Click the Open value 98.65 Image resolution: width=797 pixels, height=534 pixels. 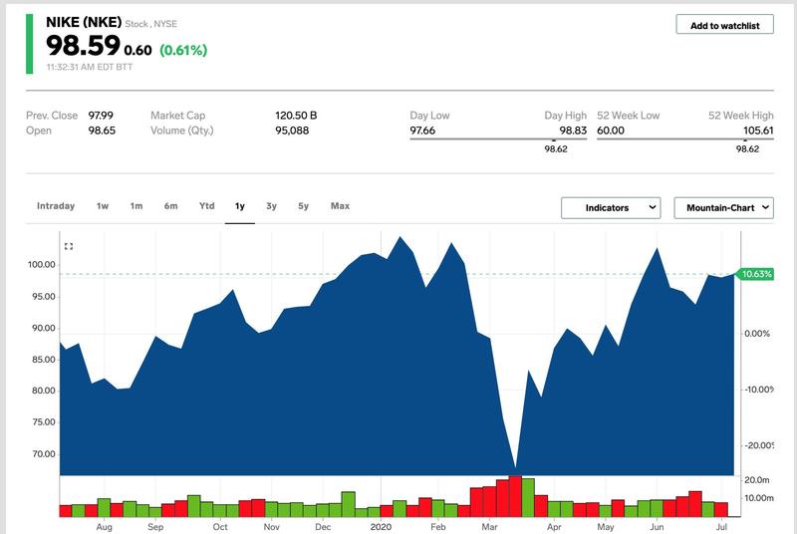coord(102,131)
